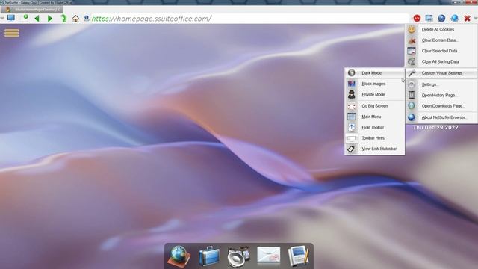Go to the home page house icon
478x269 pixels.
pos(75,19)
